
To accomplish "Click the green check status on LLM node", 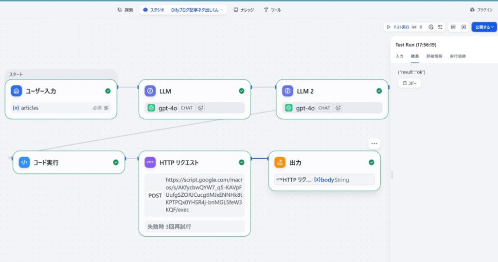I will [242, 91].
